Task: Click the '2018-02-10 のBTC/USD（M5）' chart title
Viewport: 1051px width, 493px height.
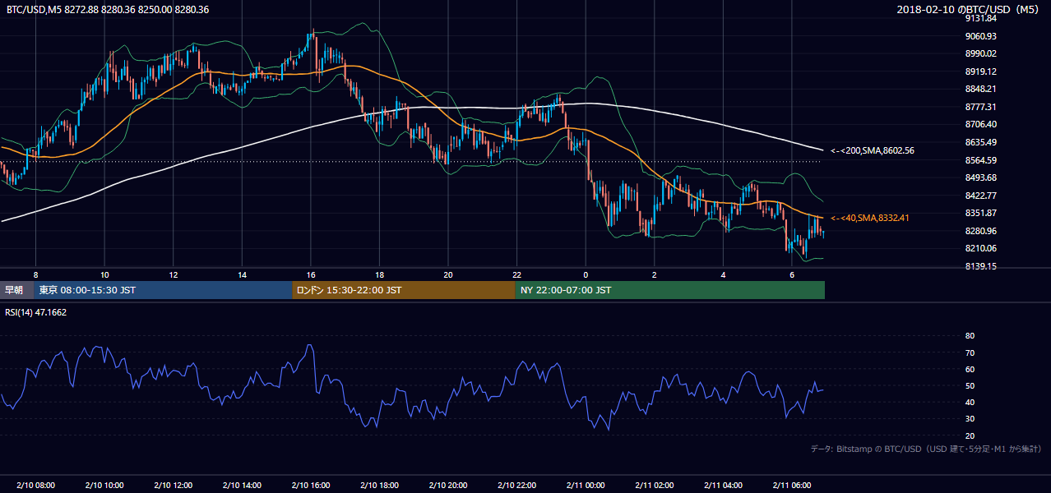Action: tap(970, 10)
